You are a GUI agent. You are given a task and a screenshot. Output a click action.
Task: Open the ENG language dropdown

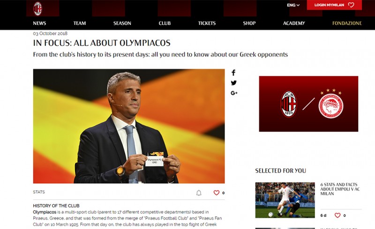293,5
